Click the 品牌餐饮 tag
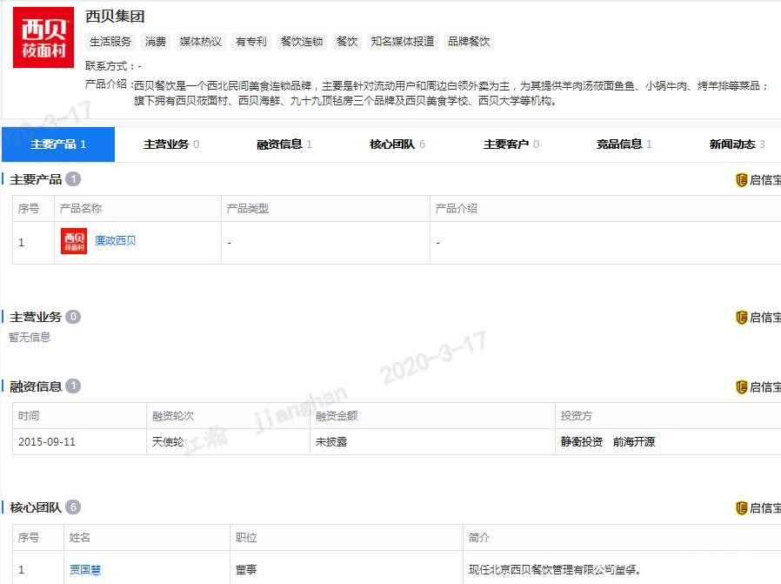 (x=469, y=42)
